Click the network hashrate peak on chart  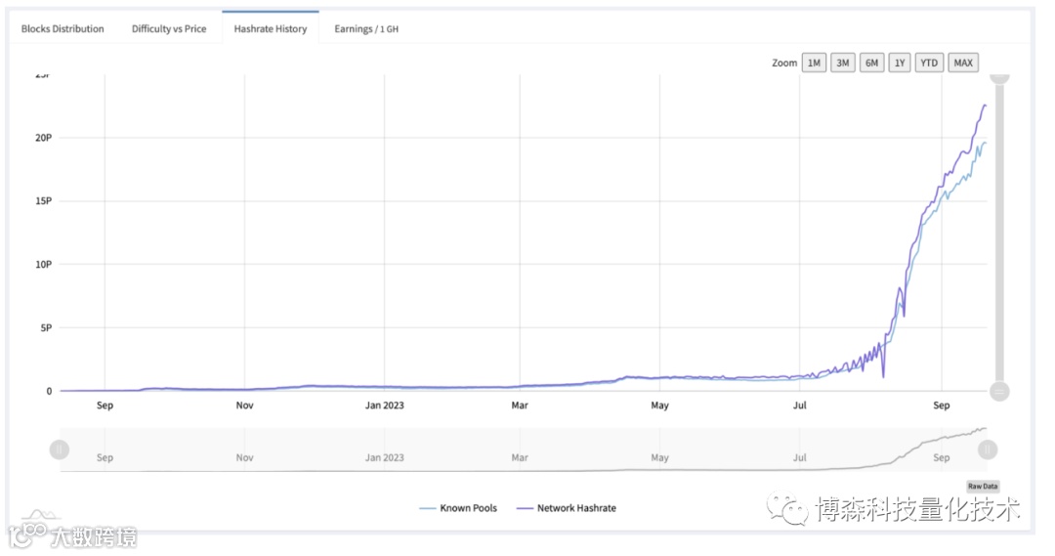(984, 105)
